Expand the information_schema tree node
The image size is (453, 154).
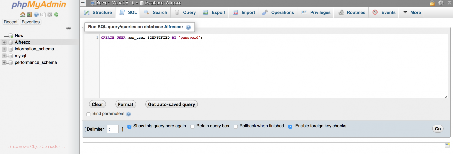[4, 49]
